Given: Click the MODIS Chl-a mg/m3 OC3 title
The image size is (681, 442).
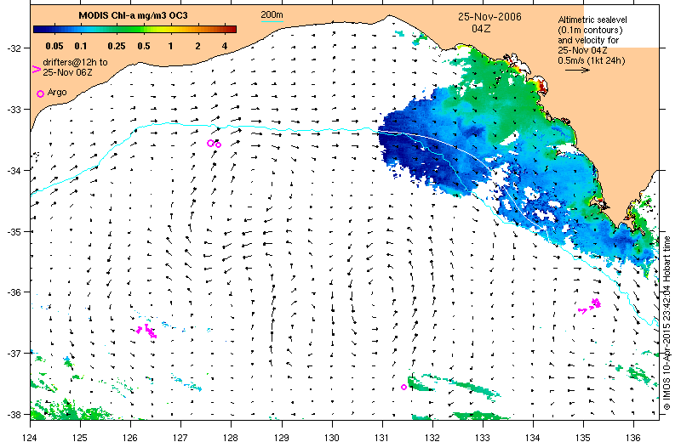Looking at the screenshot, I should point(133,15).
